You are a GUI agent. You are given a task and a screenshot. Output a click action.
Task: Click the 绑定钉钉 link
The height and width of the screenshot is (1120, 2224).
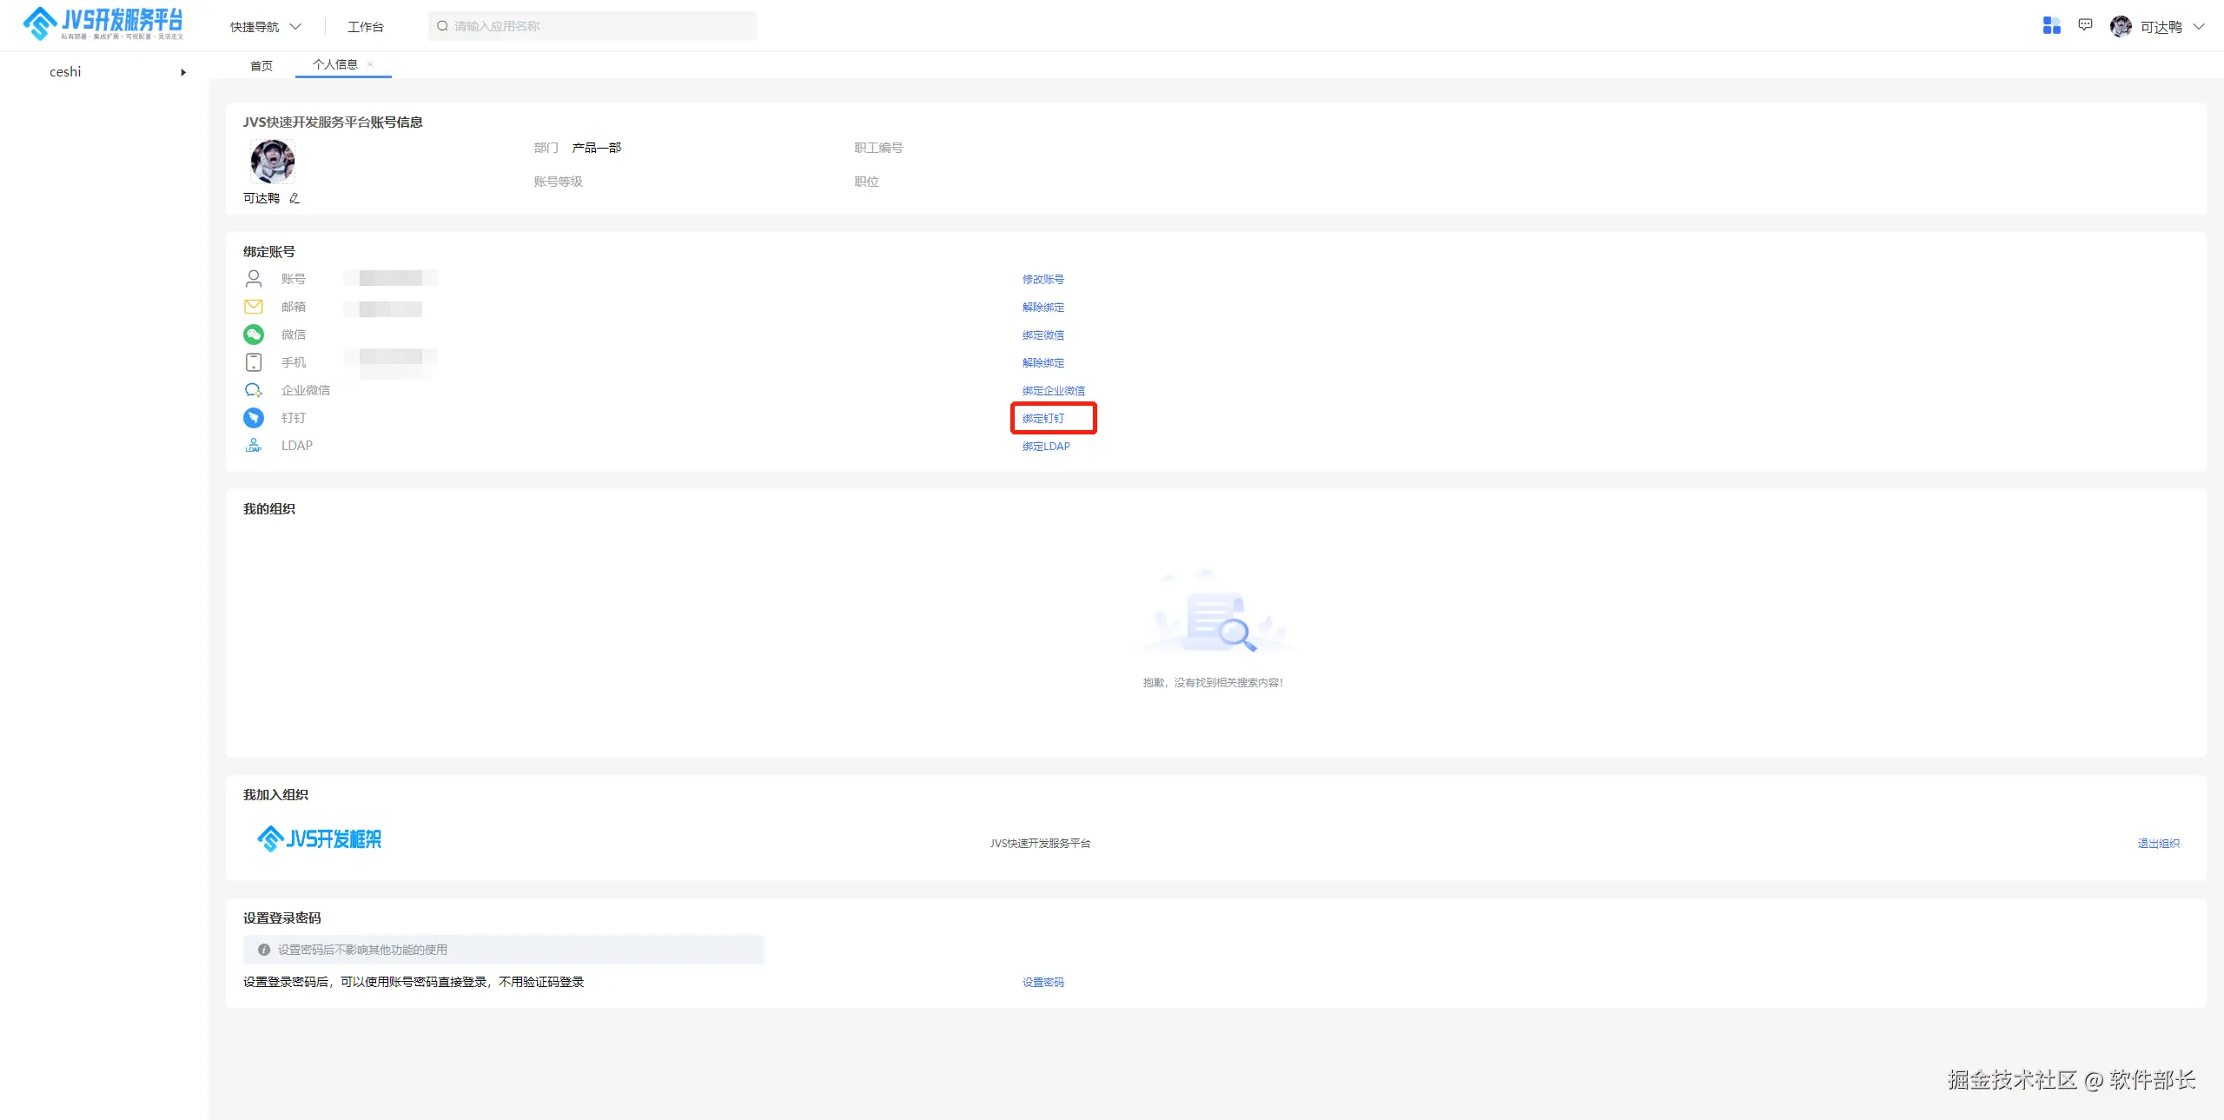(x=1043, y=419)
